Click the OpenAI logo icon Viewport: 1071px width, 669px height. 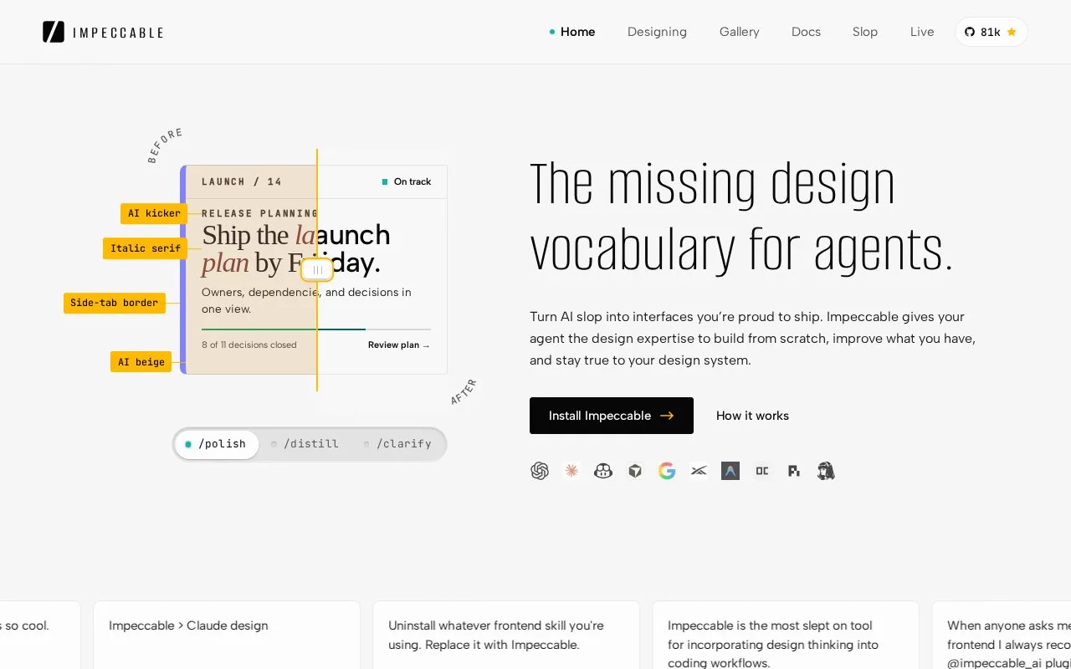click(x=540, y=471)
